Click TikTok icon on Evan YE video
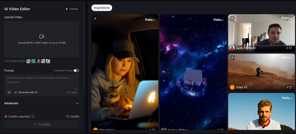Viewport: 296px width, 134px height. click(x=232, y=58)
